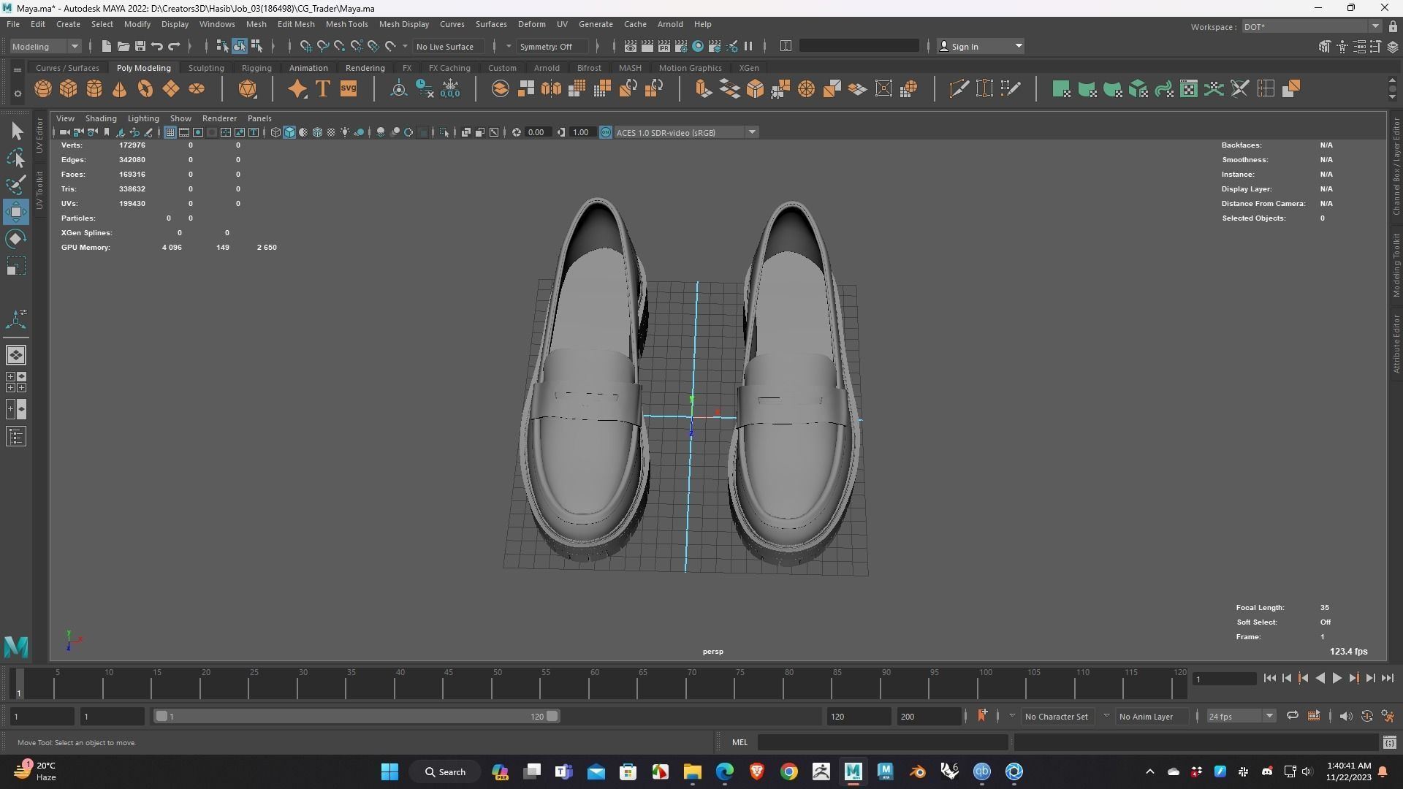Image resolution: width=1403 pixels, height=789 pixels.
Task: Toggle pause Viewport 2.0 update icon
Action: click(748, 46)
